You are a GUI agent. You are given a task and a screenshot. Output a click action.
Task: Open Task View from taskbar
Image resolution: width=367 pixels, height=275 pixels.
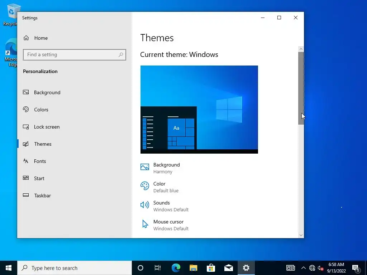point(158,268)
